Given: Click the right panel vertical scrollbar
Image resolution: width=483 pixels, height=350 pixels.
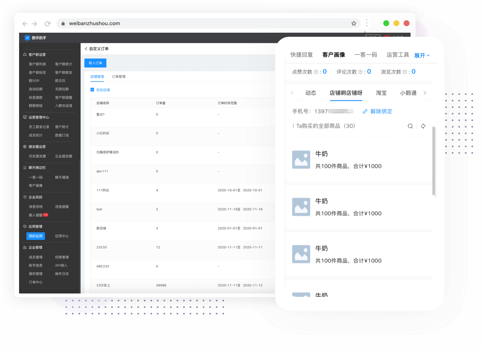Looking at the screenshot, I should point(434,161).
